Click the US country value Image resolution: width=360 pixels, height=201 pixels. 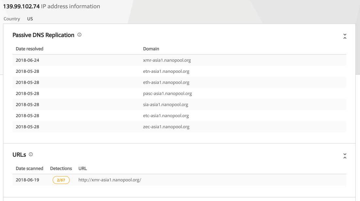point(30,19)
